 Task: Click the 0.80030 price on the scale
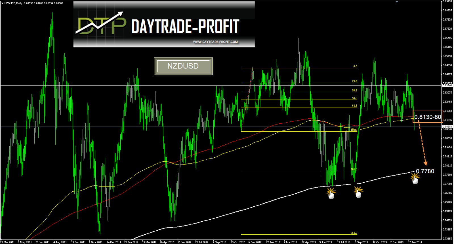[x=447, y=138]
